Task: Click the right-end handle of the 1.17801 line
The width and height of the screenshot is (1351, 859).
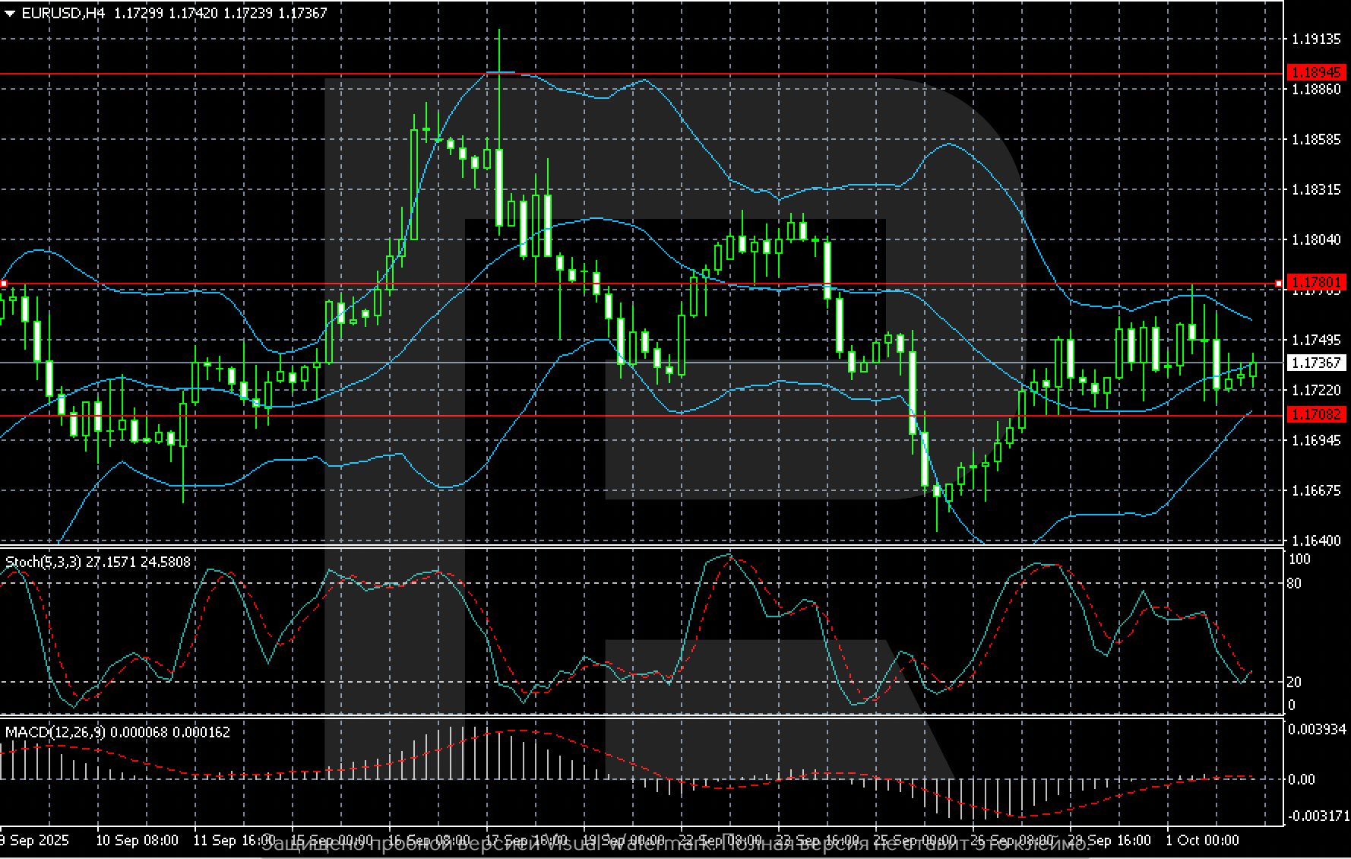Action: point(1279,284)
